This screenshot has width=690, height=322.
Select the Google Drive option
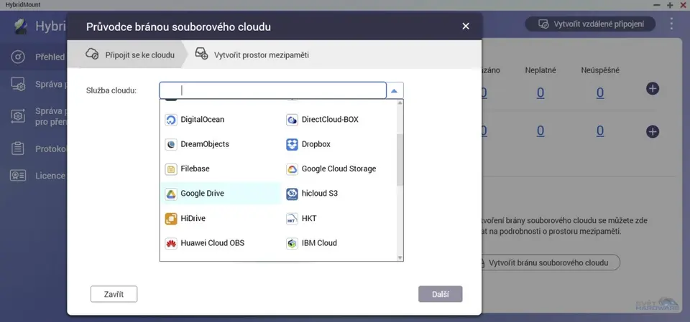204,194
